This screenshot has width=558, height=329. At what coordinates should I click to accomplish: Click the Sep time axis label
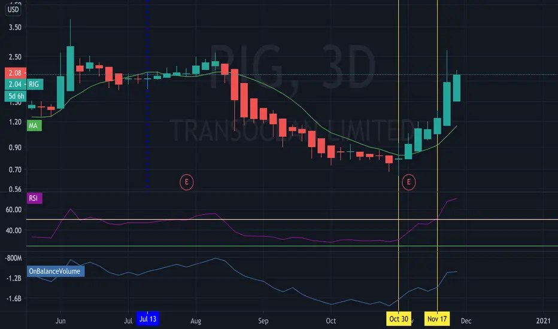(263, 321)
